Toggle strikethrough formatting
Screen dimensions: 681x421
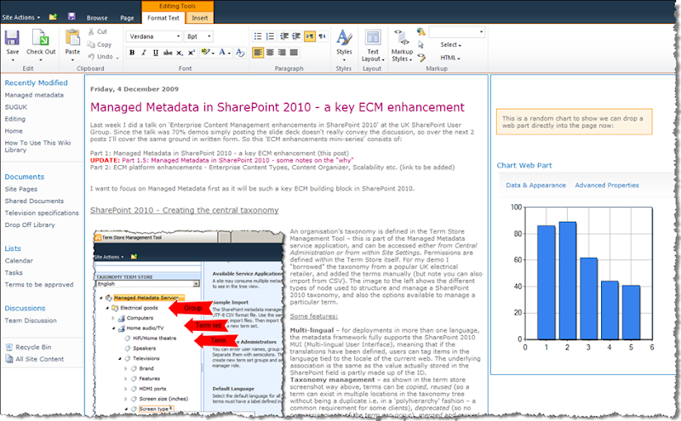click(x=168, y=53)
